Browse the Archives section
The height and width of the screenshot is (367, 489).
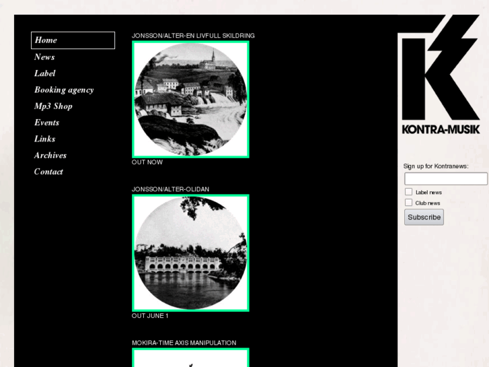50,156
